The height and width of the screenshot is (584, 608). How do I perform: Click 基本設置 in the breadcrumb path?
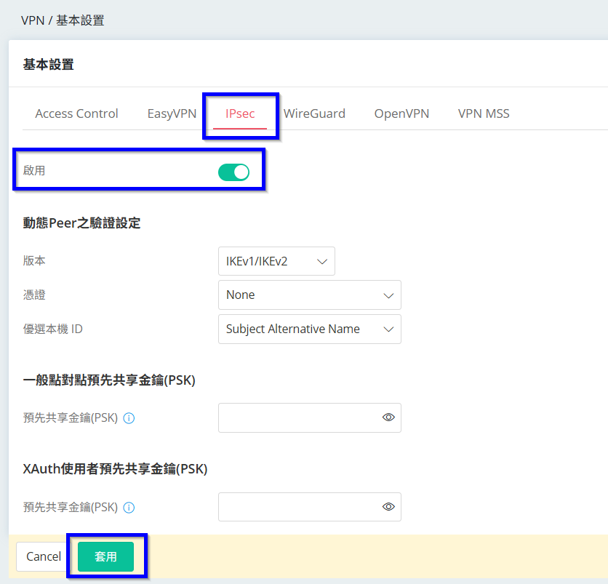pos(80,20)
